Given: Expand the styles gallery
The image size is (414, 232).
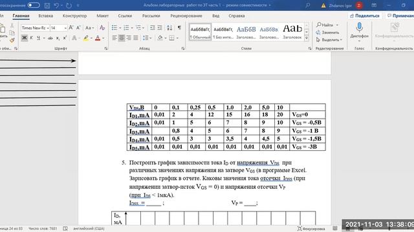Looking at the screenshot, I should click(307, 38).
